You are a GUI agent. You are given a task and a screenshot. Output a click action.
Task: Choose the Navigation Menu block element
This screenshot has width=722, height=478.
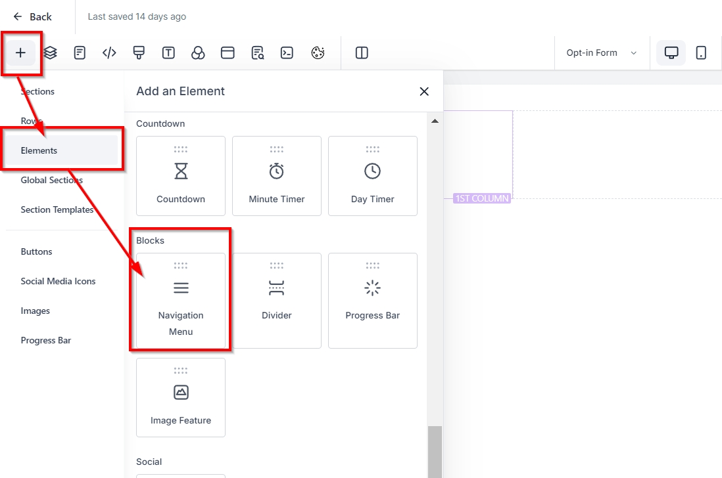point(181,301)
